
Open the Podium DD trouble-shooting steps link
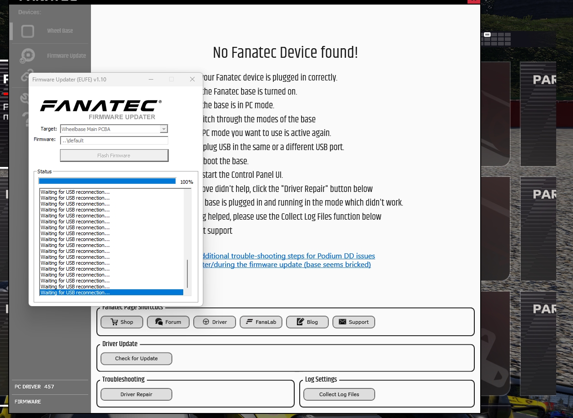287,256
